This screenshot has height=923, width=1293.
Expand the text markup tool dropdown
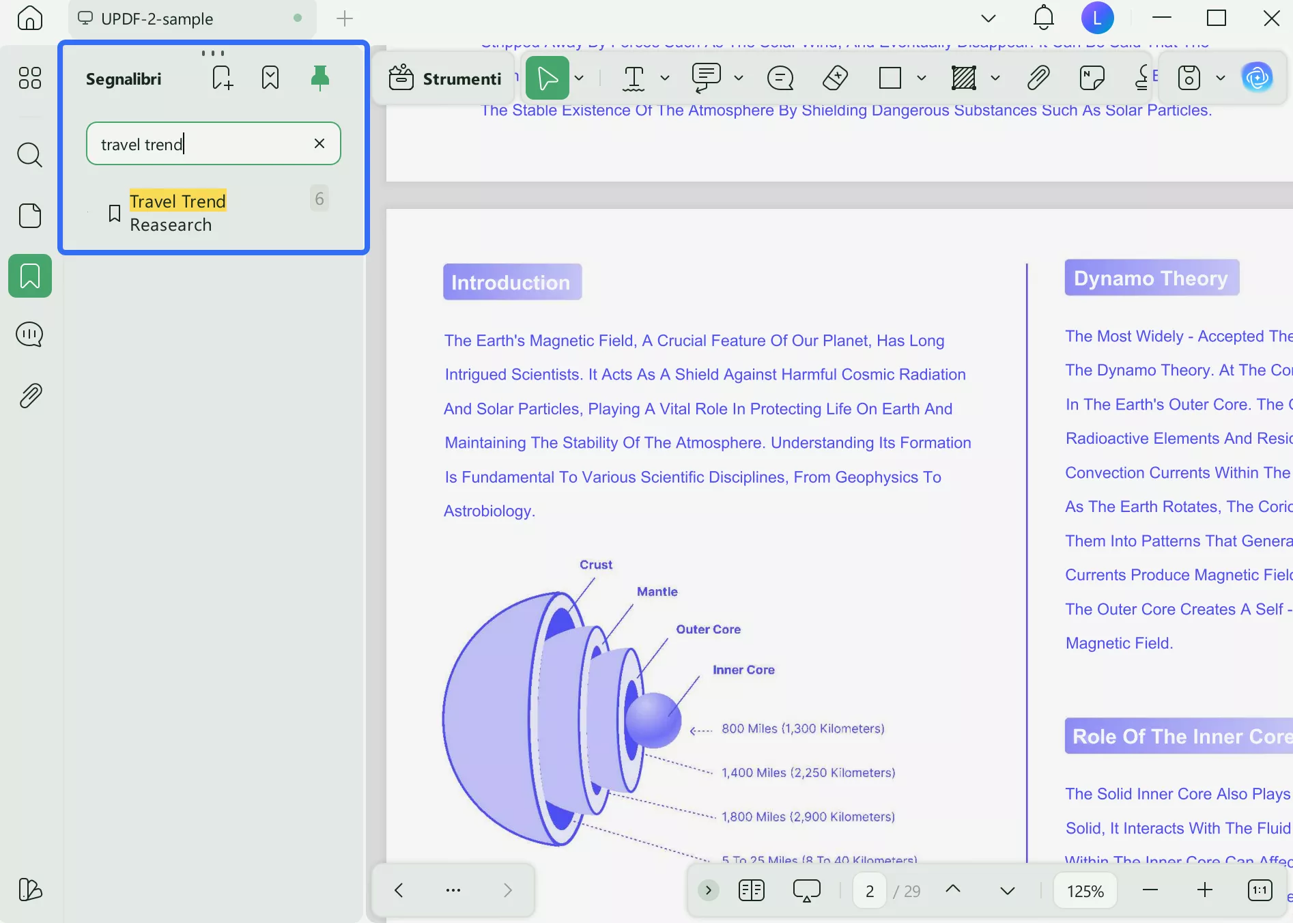pos(664,78)
